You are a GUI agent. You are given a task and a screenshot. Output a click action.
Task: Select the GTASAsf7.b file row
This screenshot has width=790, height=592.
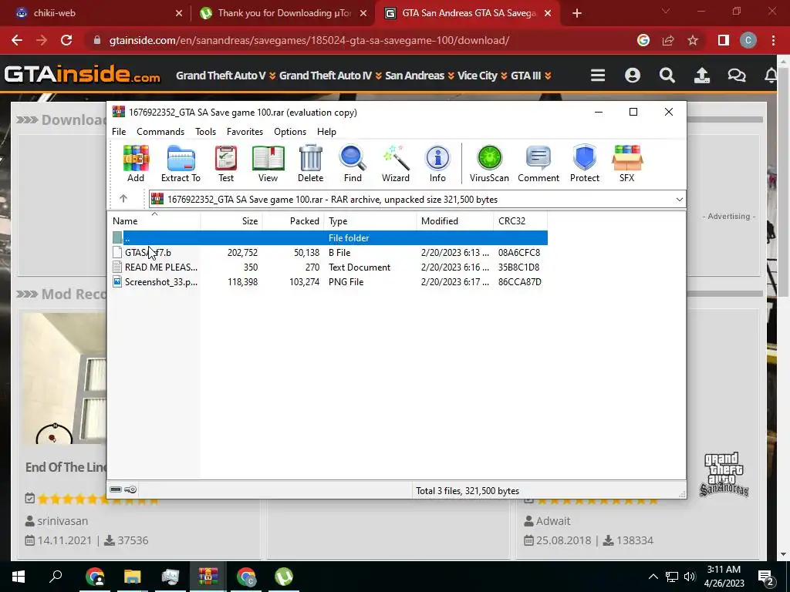(329, 253)
